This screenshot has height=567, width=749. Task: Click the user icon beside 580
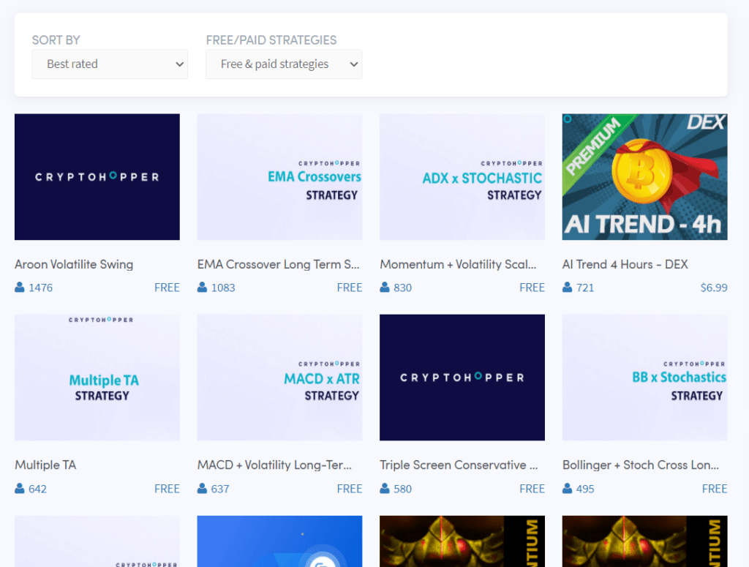(x=385, y=488)
